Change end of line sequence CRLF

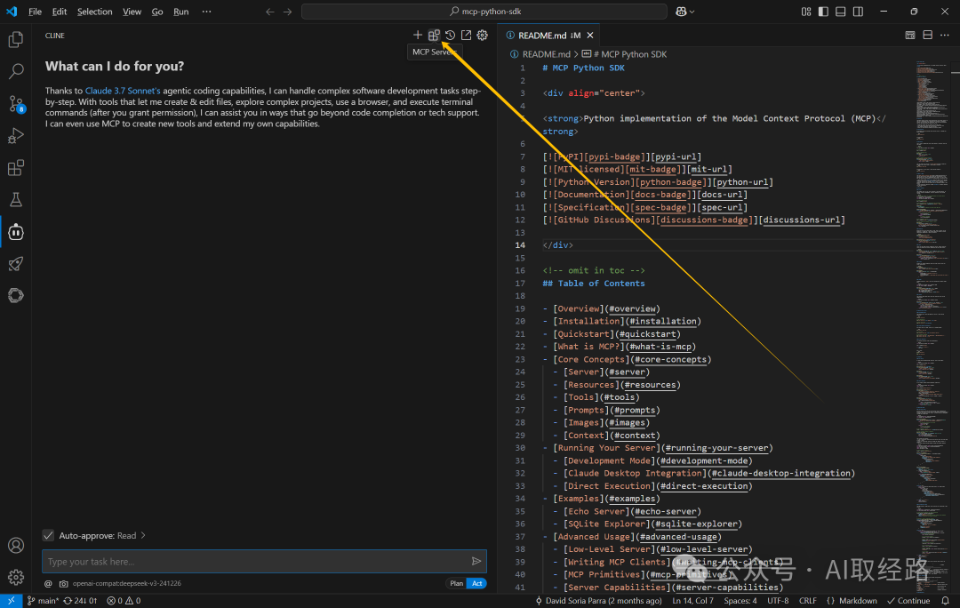click(x=807, y=601)
